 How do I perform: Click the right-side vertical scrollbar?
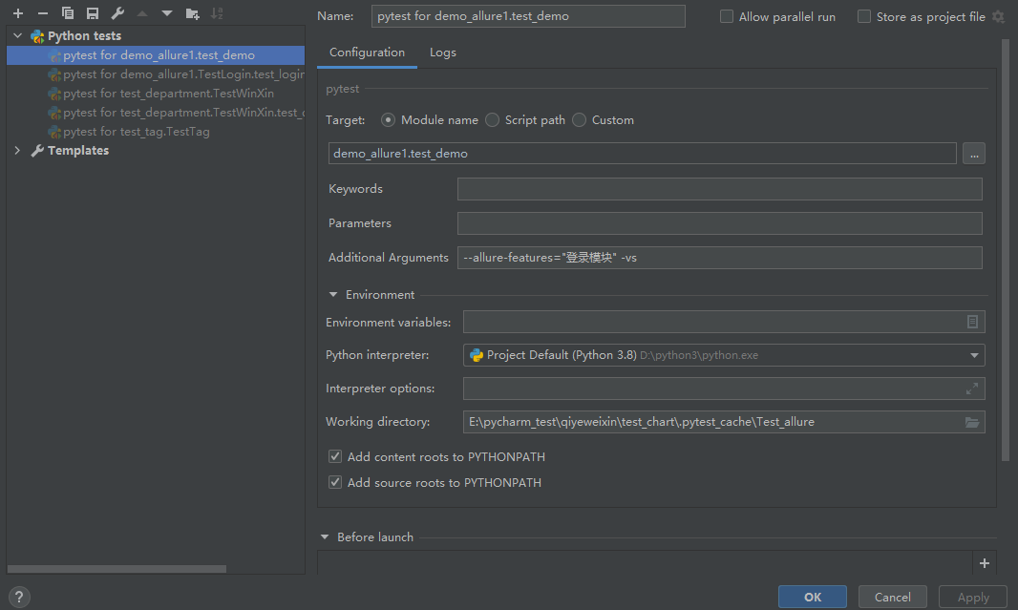1006,250
